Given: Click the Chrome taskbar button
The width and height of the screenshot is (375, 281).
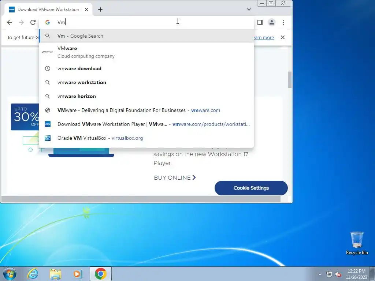Looking at the screenshot, I should pyautogui.click(x=100, y=274).
